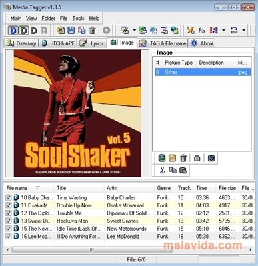
Task: Expand the dropdown next to the numbering tool
Action: click(223, 30)
